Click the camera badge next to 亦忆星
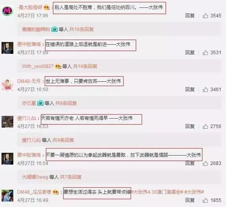The image size is (226, 207). pos(40,103)
